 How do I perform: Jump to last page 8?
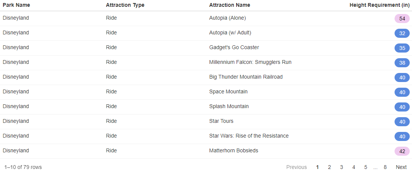point(385,167)
